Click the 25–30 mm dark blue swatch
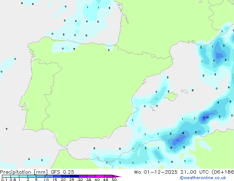The image size is (234, 181). click(x=75, y=176)
